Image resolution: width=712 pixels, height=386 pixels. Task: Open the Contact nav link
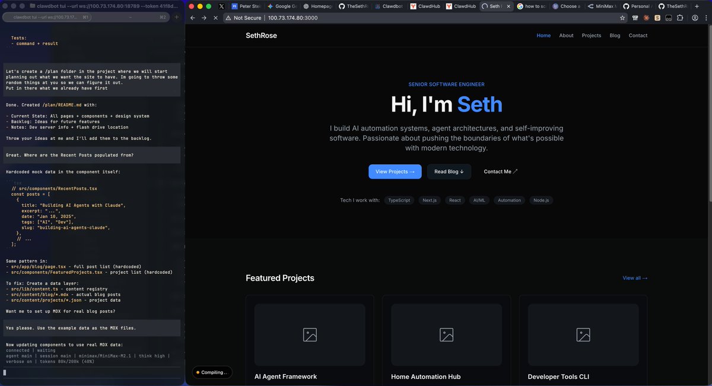coord(638,36)
